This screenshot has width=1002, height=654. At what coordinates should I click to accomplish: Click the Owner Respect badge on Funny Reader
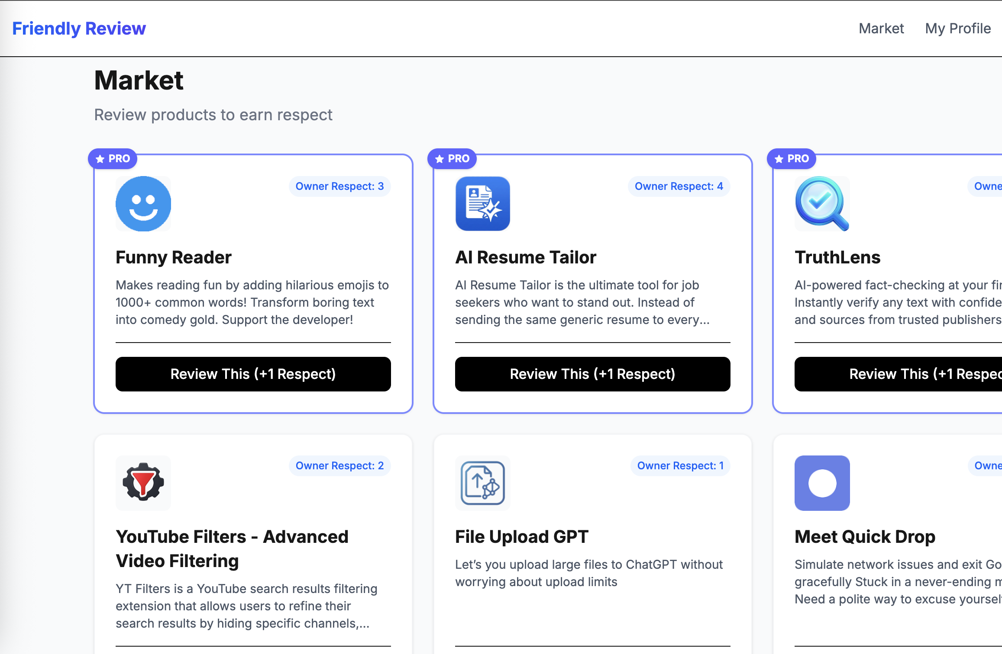(339, 186)
